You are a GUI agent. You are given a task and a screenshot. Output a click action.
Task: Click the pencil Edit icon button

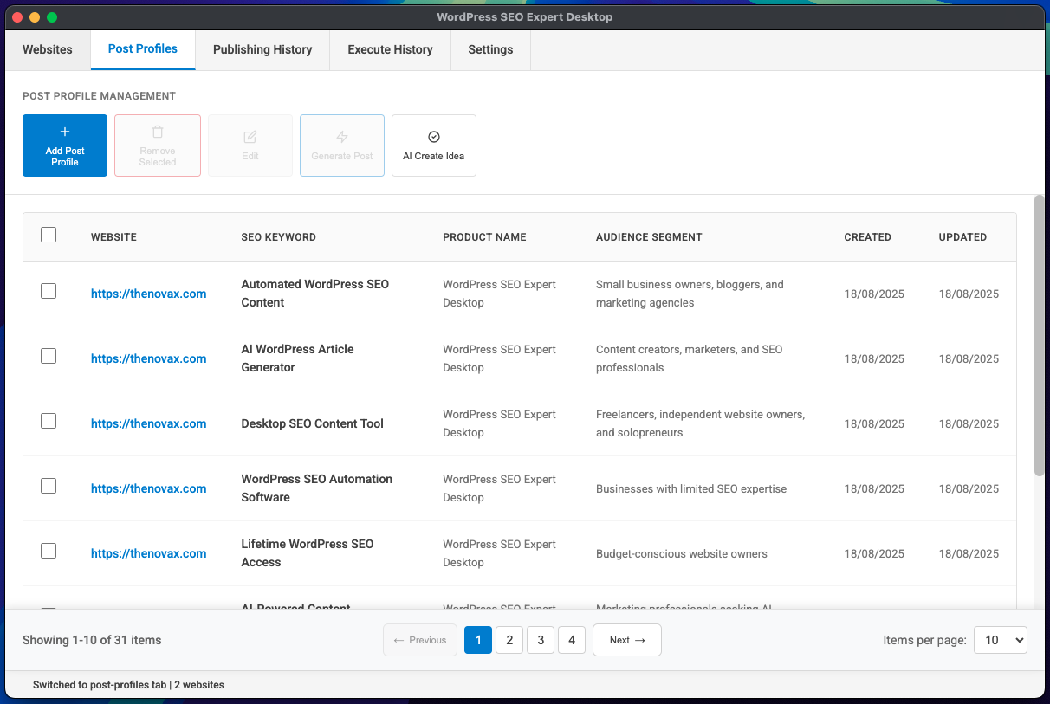tap(250, 137)
